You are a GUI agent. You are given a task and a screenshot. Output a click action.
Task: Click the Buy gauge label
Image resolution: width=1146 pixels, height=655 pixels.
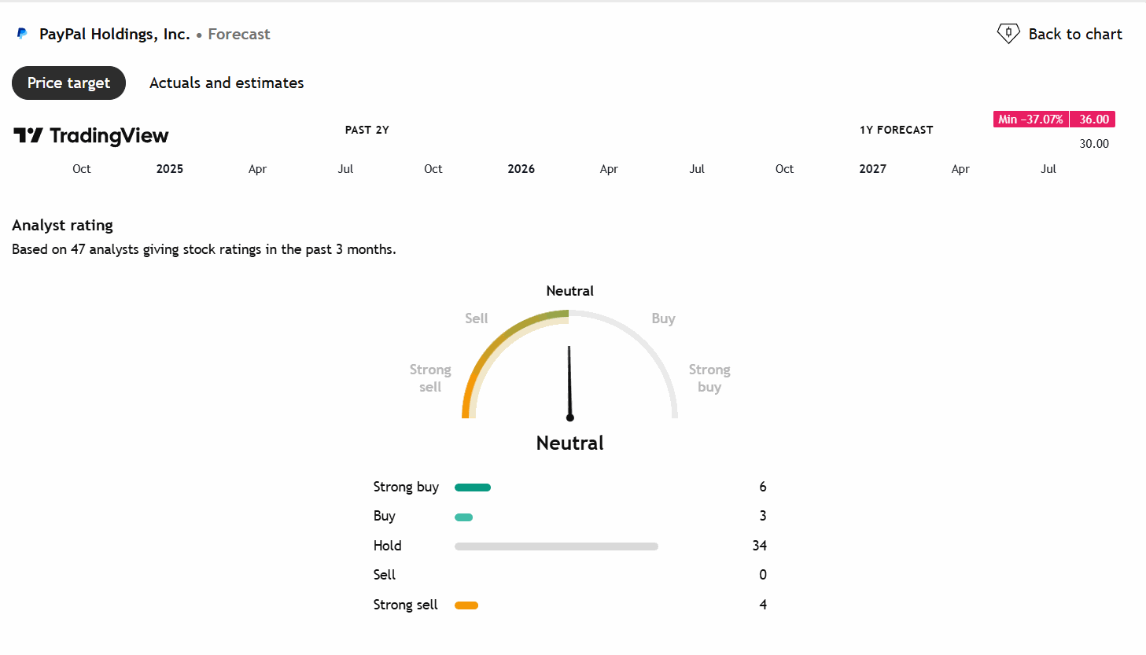663,318
